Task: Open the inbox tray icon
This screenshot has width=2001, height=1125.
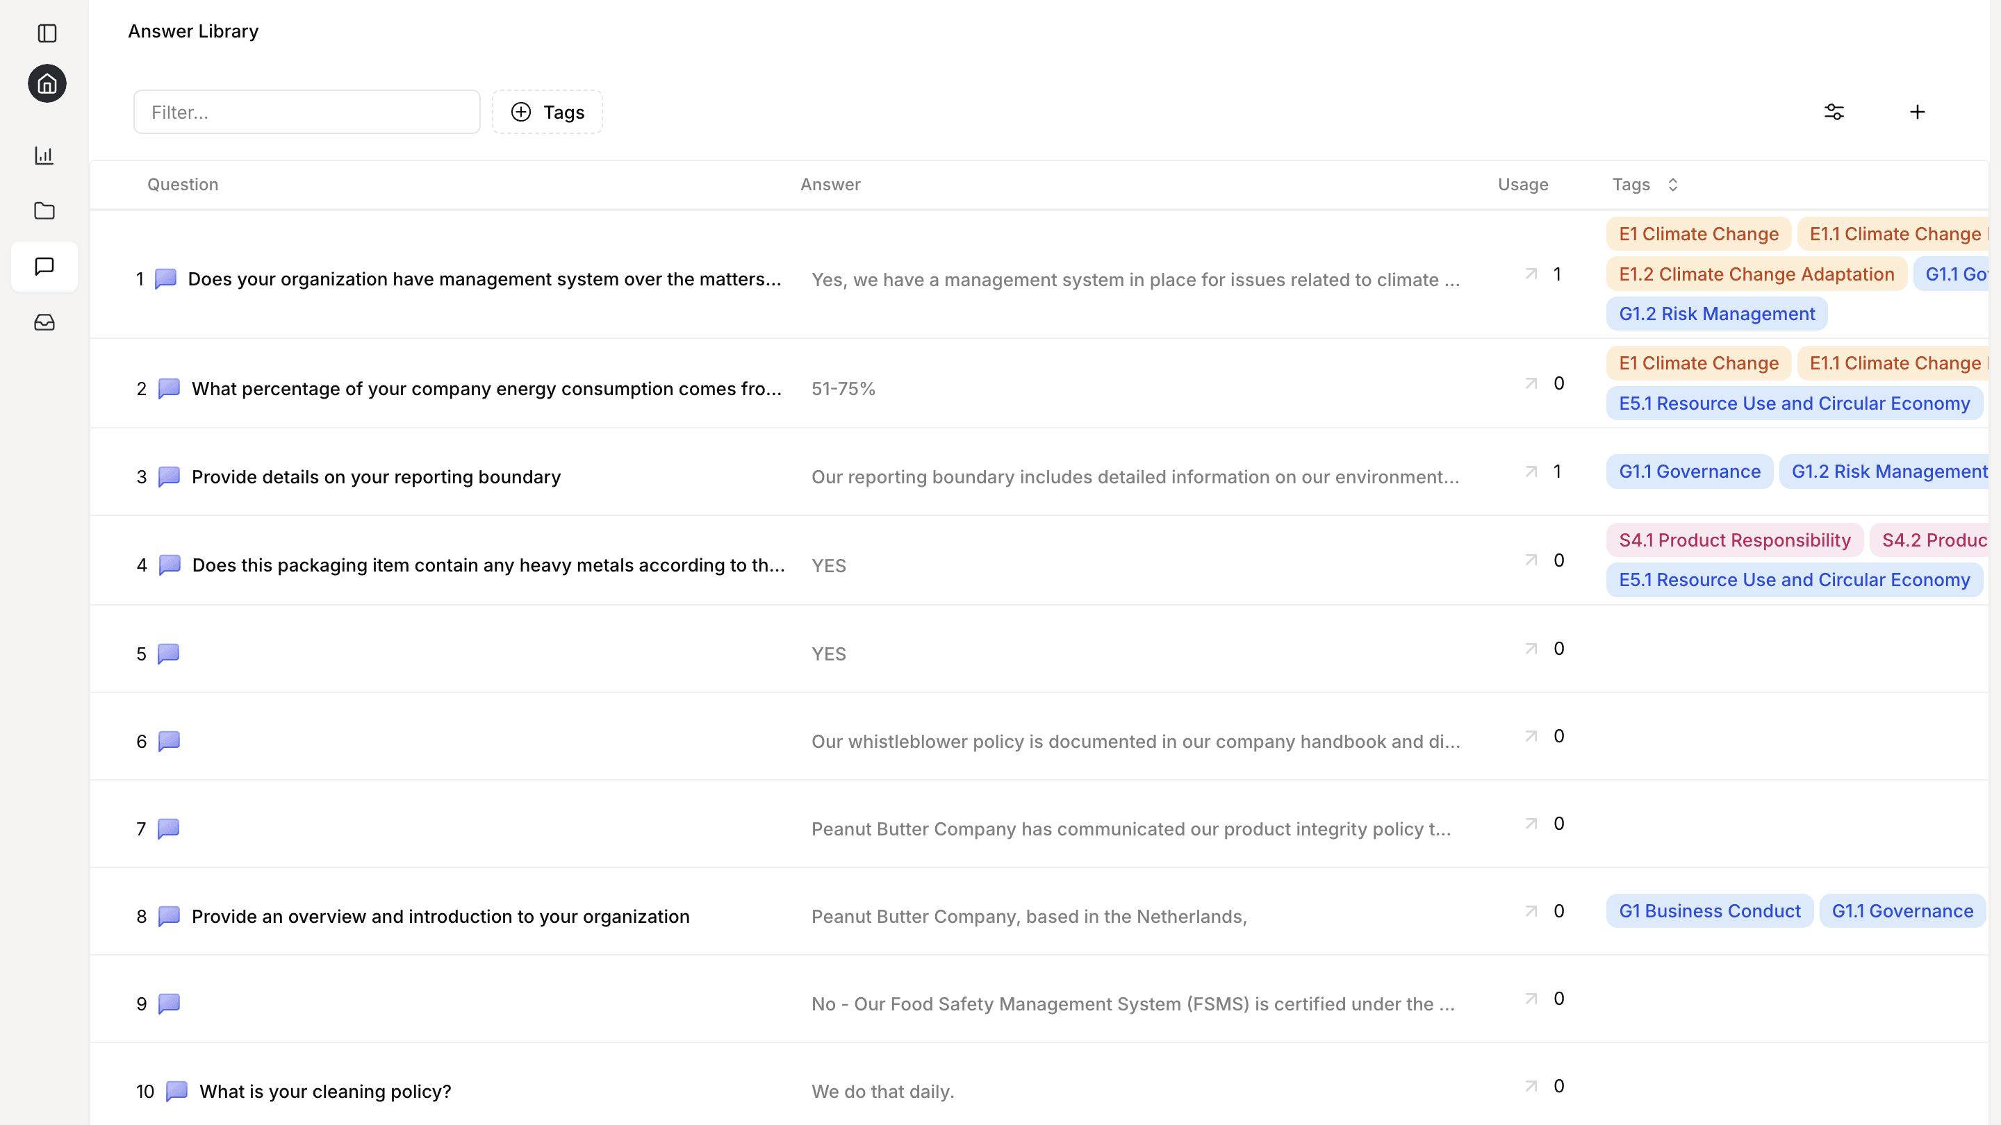Action: [44, 322]
